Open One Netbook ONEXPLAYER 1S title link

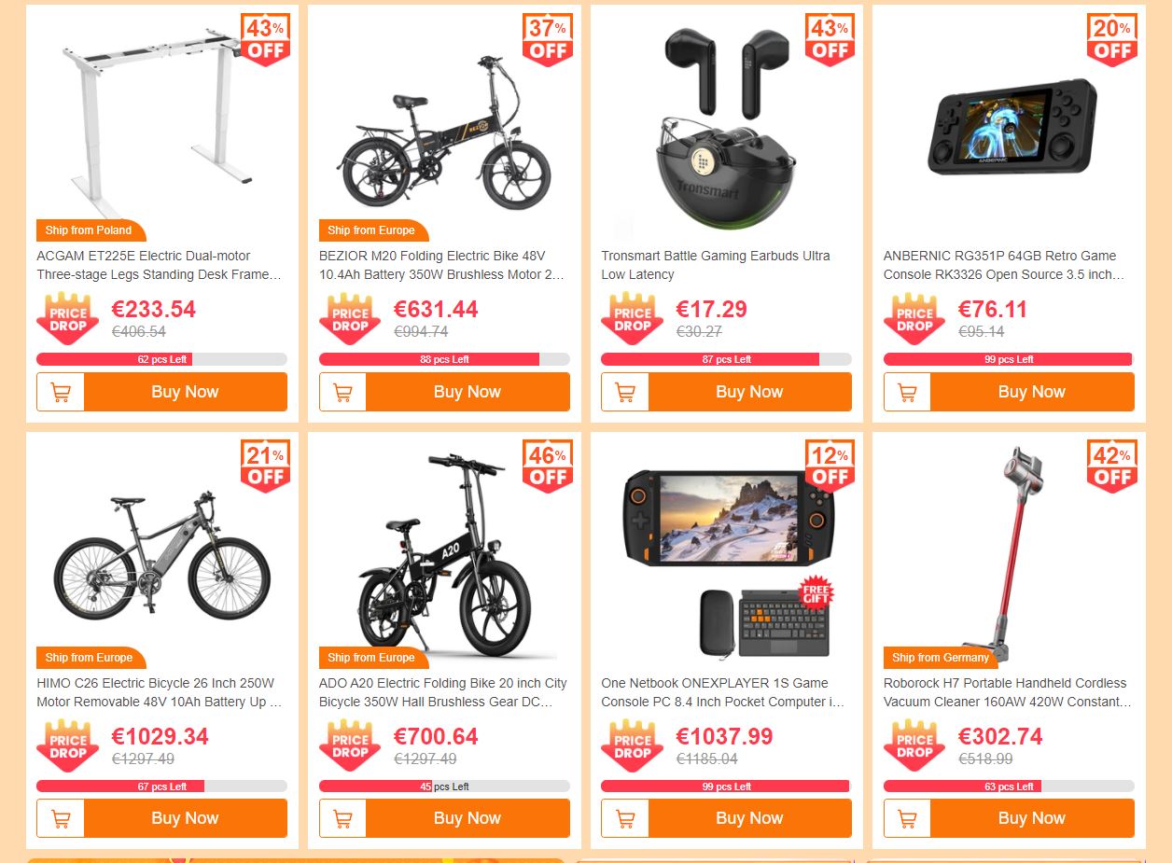tap(722, 692)
